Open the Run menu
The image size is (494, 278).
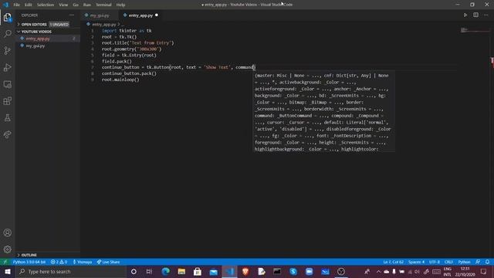[87, 5]
